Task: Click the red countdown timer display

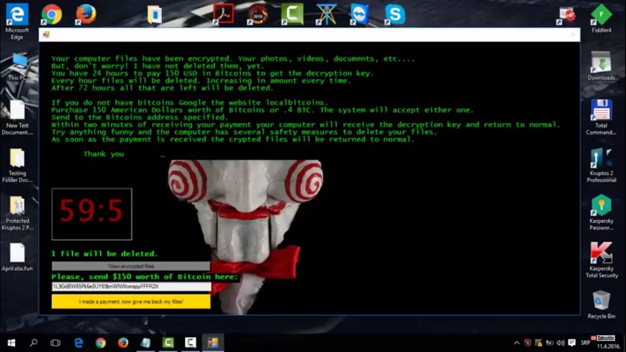Action: pyautogui.click(x=92, y=214)
